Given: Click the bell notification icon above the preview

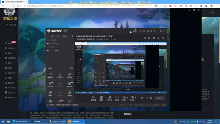Looking at the screenshot, I should click(158, 38).
